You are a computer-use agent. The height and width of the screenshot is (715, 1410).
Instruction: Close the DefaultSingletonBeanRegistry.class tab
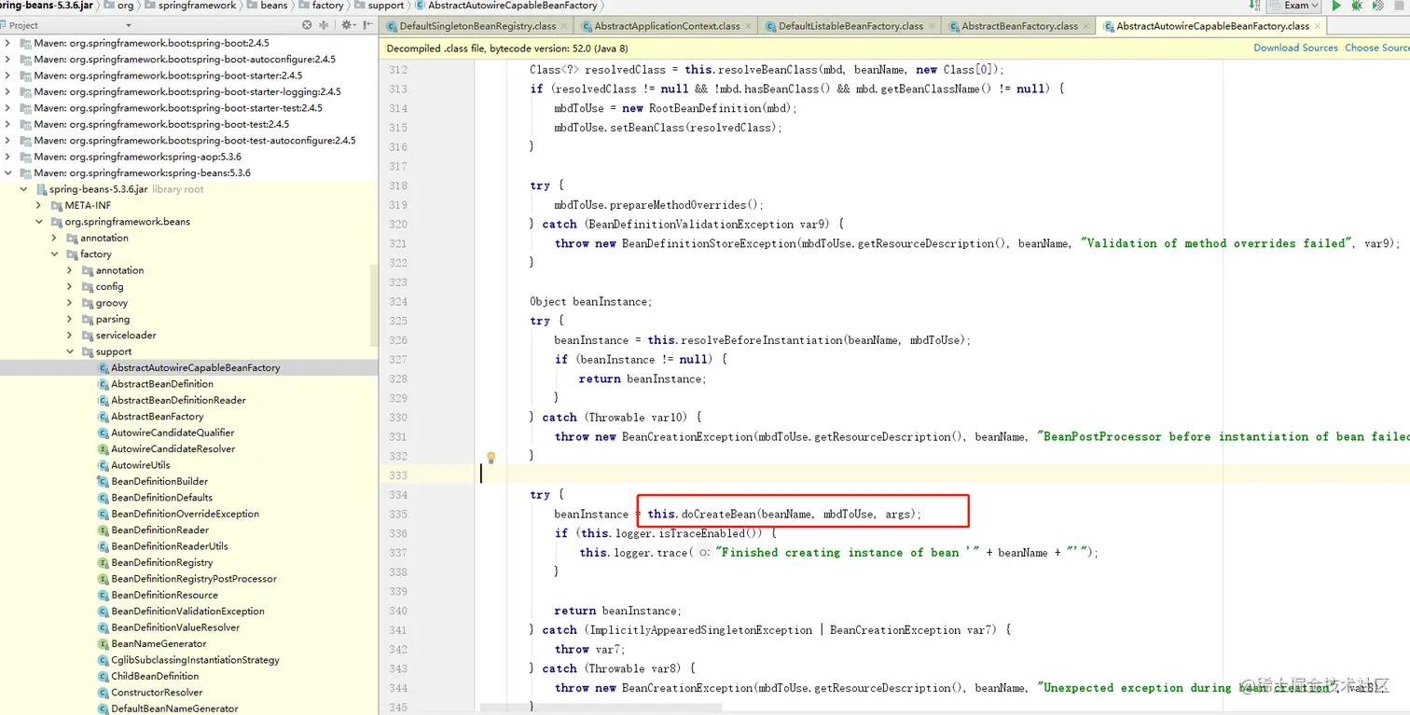pyautogui.click(x=565, y=26)
